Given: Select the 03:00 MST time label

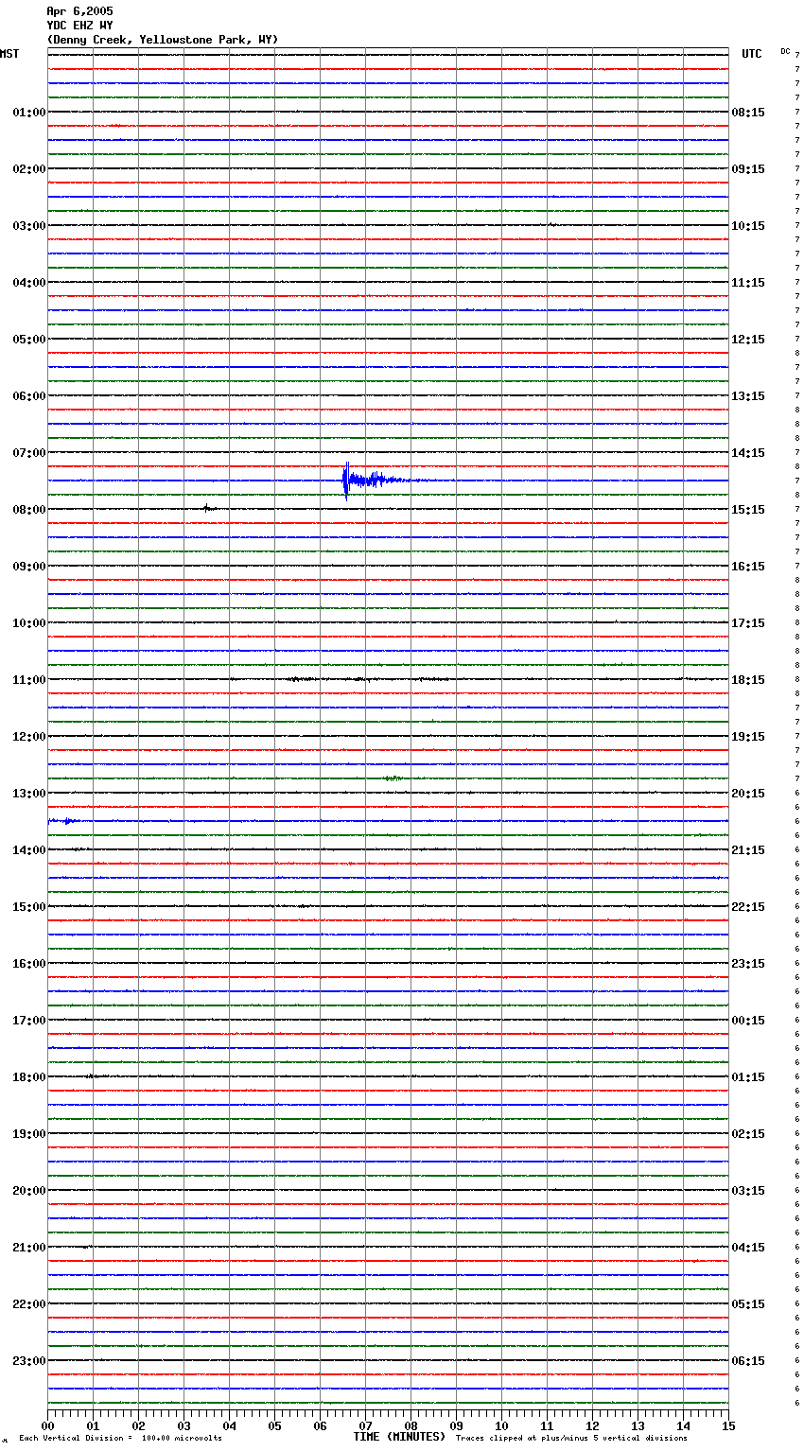Looking at the screenshot, I should click(29, 226).
